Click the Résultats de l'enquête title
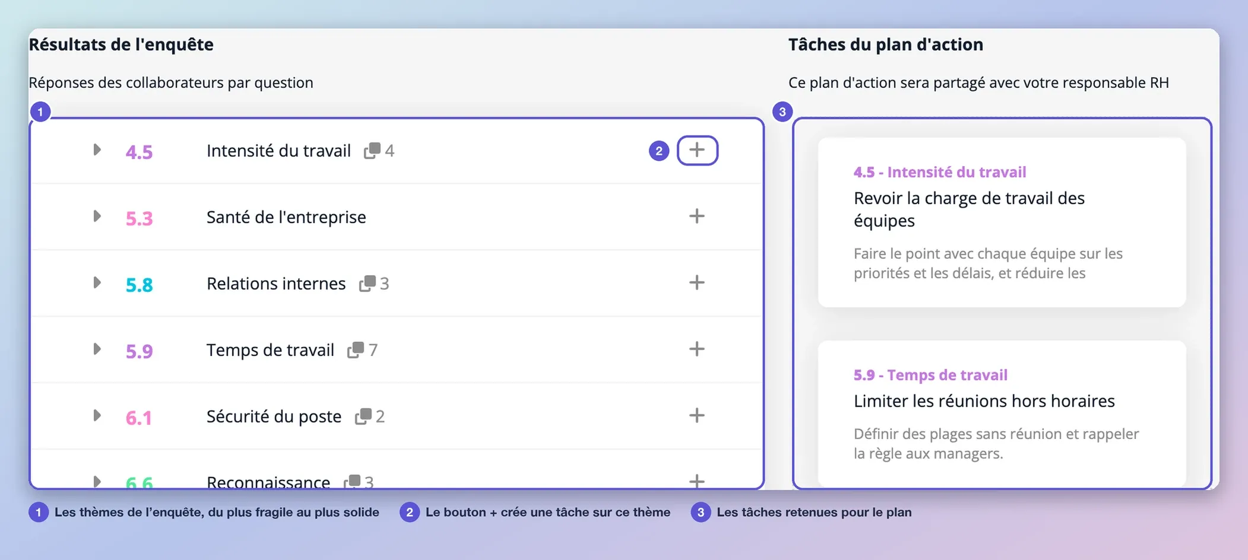Screen dimensions: 1248x560 121,44
